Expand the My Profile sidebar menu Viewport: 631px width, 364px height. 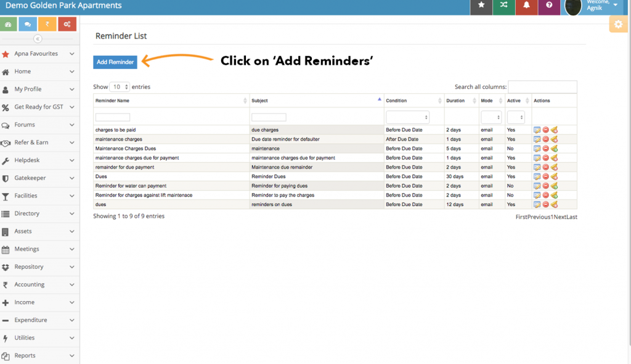pos(39,89)
